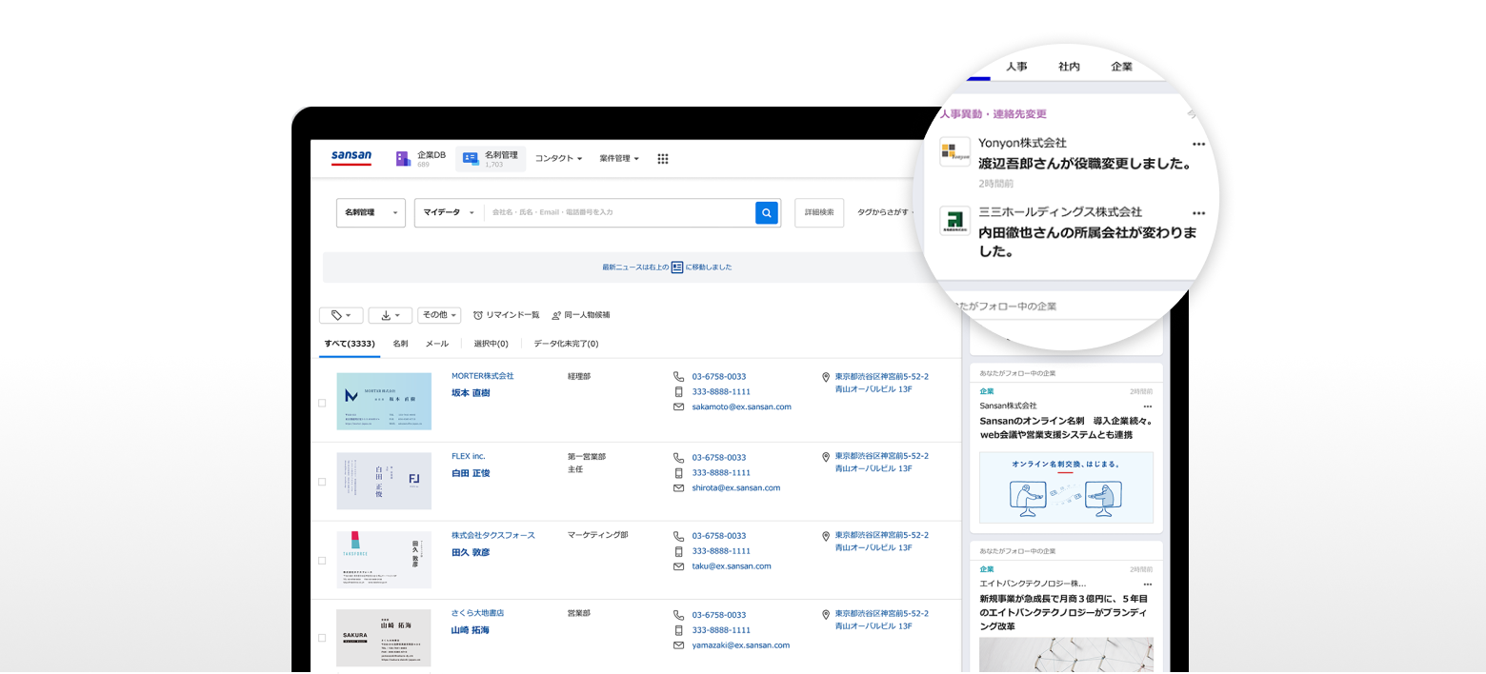This screenshot has width=1486, height=674.
Task: Open contact 田久 敦彦
Action: point(471,552)
